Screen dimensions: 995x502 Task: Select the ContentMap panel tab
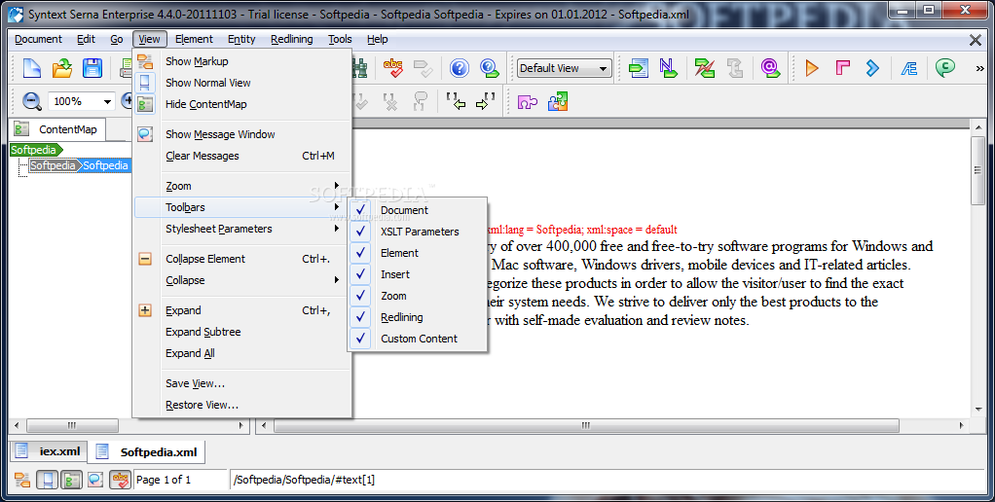(57, 129)
